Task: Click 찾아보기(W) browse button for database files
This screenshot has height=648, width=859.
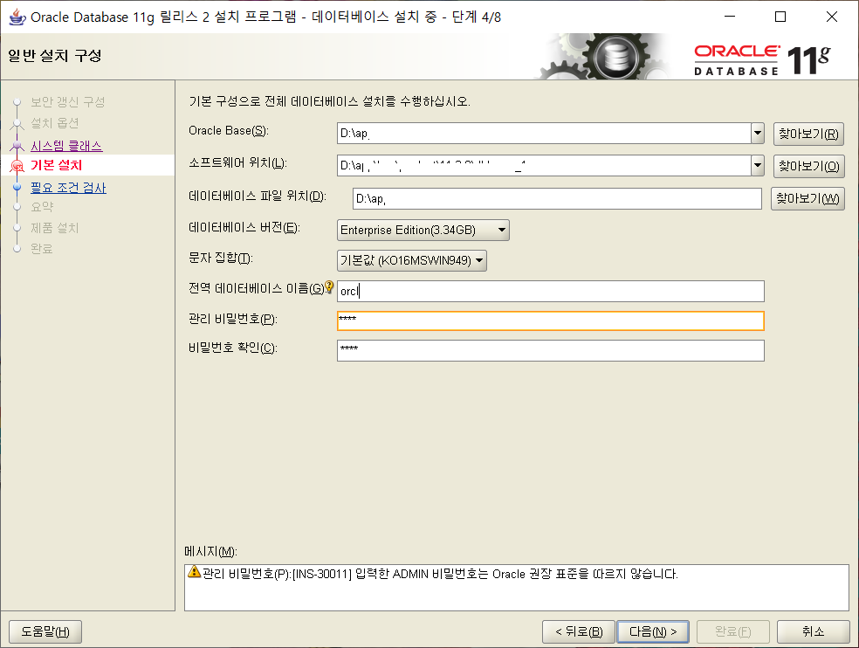Action: [x=807, y=198]
